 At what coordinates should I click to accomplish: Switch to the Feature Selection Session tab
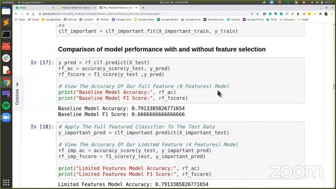coord(76,8)
